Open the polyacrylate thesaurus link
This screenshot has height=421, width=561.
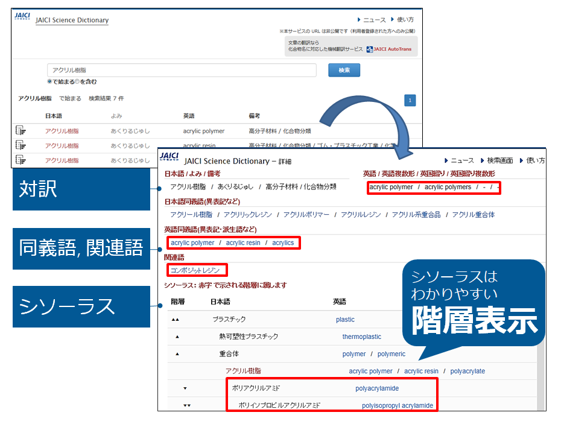[x=468, y=372]
